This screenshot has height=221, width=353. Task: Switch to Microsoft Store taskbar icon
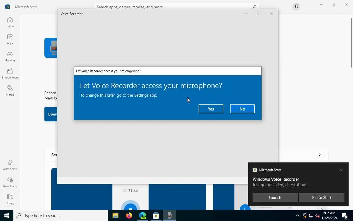[x=156, y=215]
